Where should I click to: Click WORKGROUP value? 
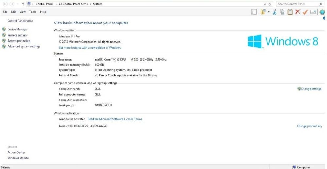point(103,105)
